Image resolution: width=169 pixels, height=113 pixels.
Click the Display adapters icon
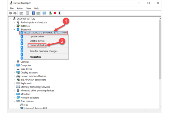tap(18, 72)
